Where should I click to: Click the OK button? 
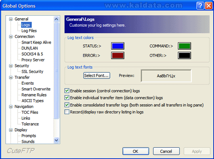[x=136, y=151]
